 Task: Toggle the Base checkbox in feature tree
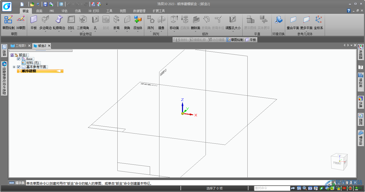point(19,59)
